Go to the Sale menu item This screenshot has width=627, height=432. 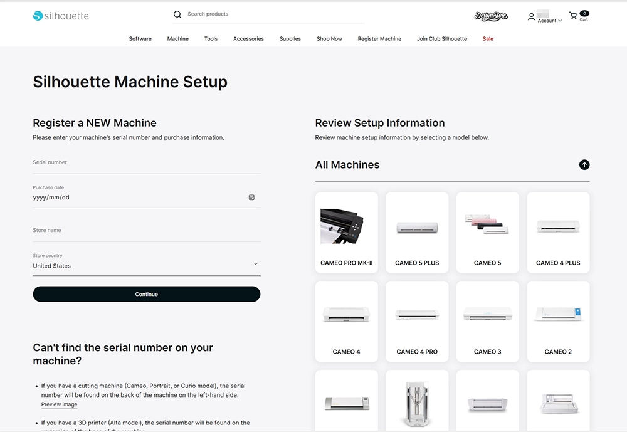point(488,39)
